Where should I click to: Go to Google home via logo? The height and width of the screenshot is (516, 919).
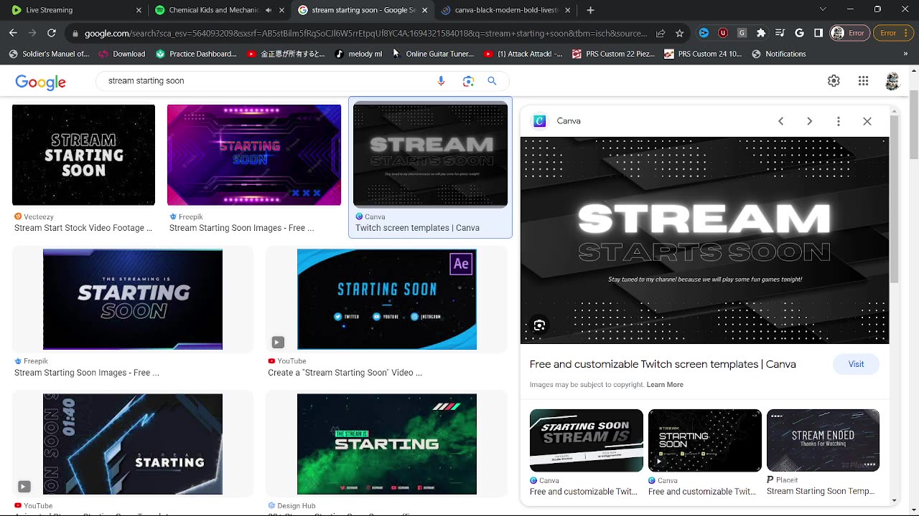click(41, 82)
